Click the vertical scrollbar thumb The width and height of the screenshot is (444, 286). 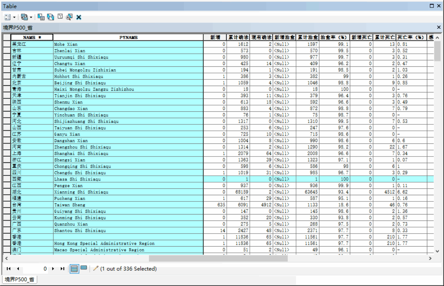[x=437, y=51]
